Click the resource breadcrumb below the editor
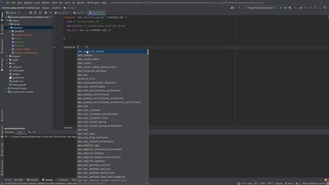The image size is (329, 185). (68, 128)
